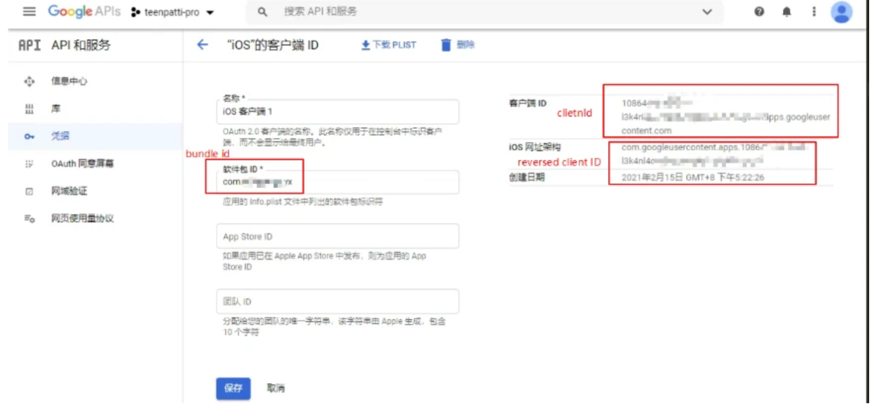Click the 团队 ID team field

[x=338, y=301]
